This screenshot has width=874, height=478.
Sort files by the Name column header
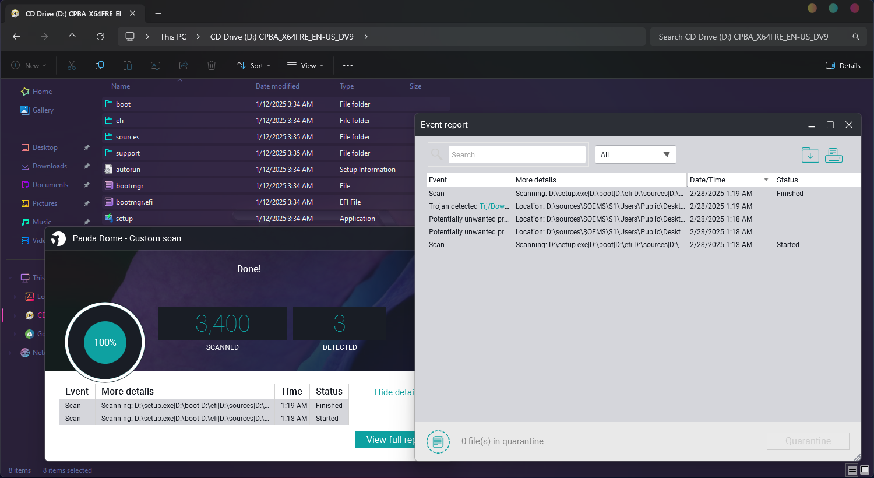point(121,86)
